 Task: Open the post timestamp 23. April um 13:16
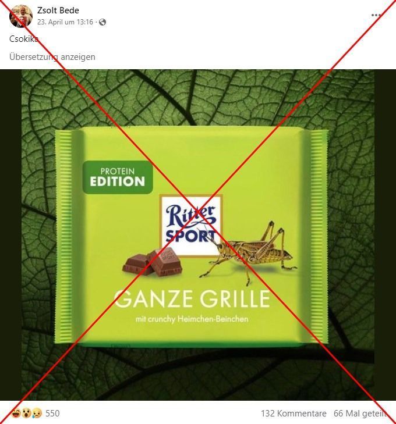point(65,22)
